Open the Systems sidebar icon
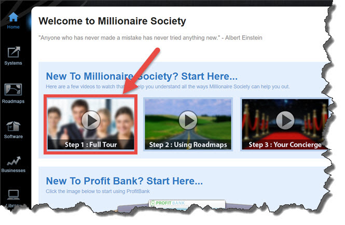 coord(13,52)
